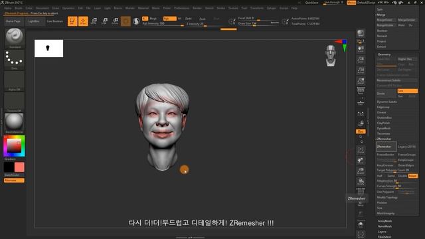
Task: Expand the Dynamic Subdiv section
Action: point(386,102)
